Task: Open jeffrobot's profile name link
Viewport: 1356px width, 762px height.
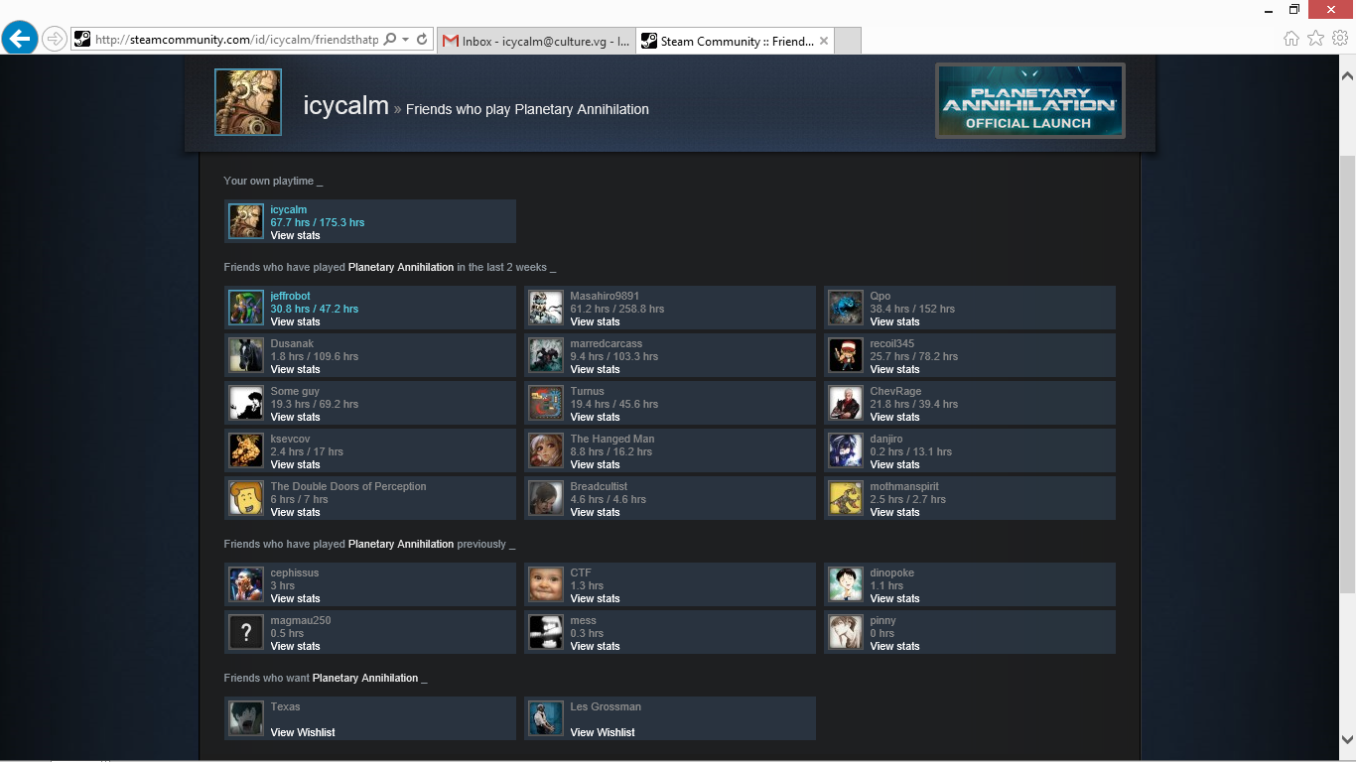Action: (x=290, y=296)
